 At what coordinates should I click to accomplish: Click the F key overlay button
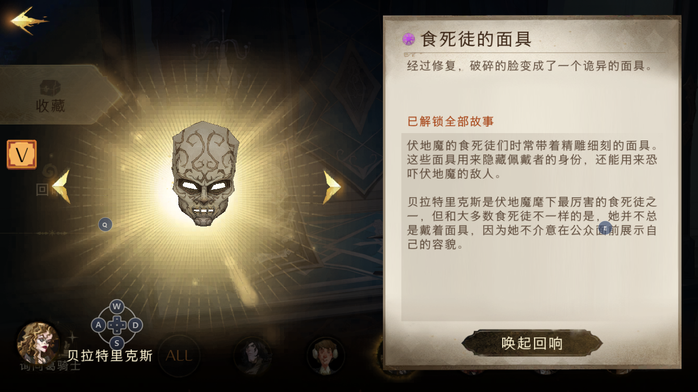click(605, 228)
